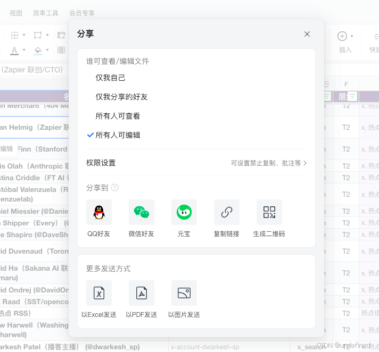The width and height of the screenshot is (379, 352).
Task: Click the 分享到 help question icon
Action: pos(114,187)
